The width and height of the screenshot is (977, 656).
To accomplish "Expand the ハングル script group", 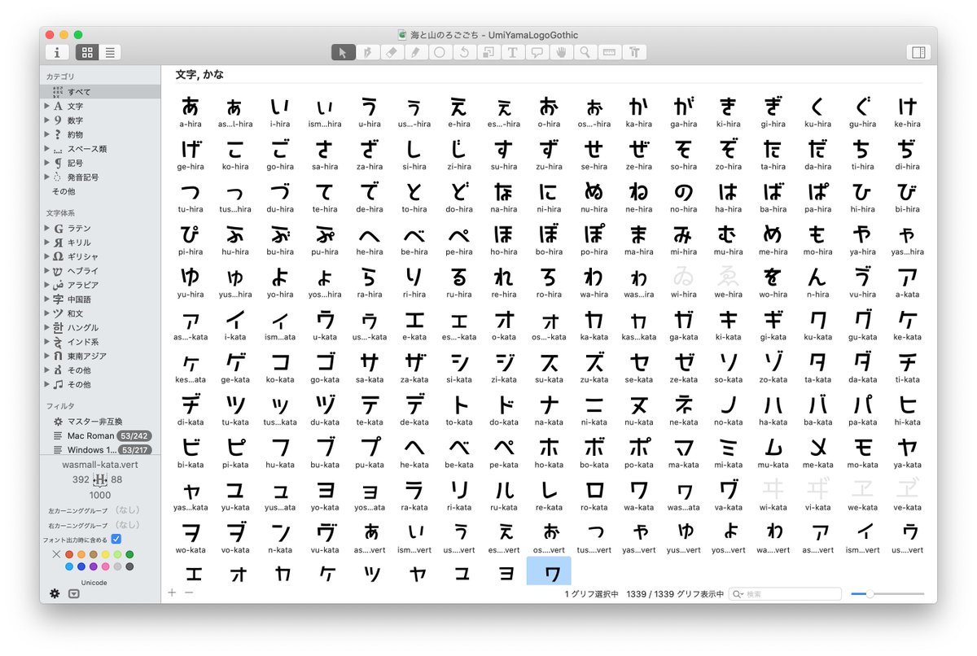I will [46, 327].
